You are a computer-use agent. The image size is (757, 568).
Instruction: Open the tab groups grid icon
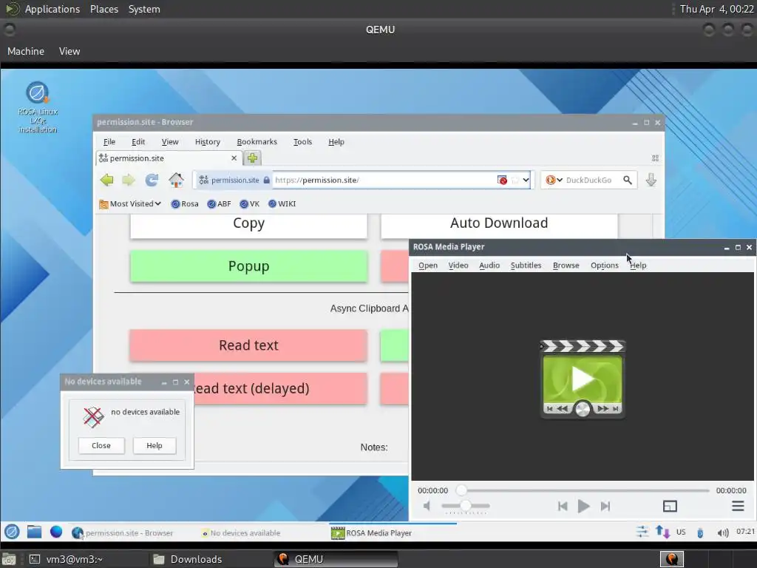655,158
